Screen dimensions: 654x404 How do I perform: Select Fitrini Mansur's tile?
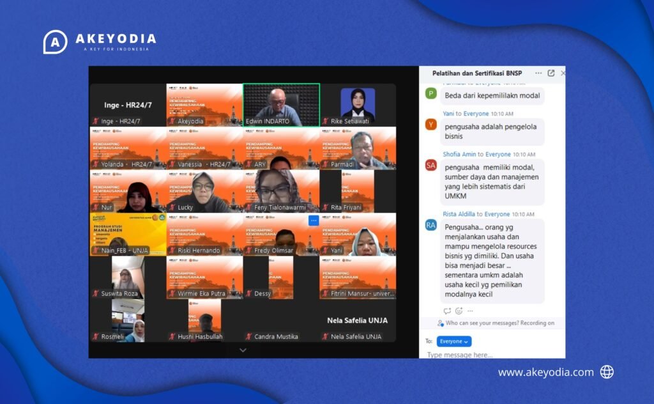tap(358, 277)
